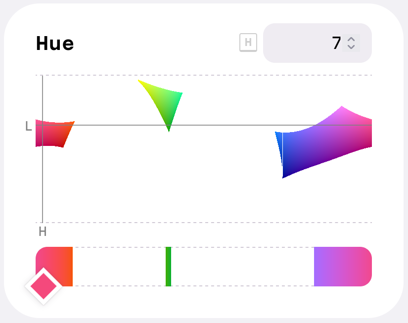Select the L axis label

[x=29, y=125]
